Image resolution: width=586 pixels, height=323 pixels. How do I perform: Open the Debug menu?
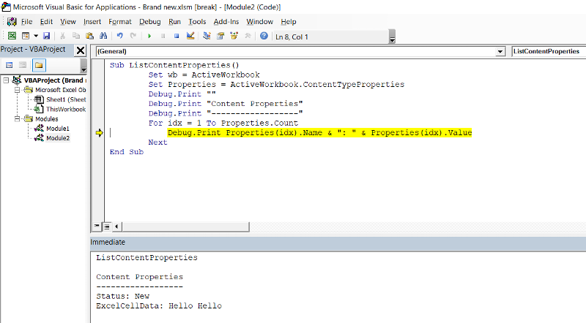[150, 22]
